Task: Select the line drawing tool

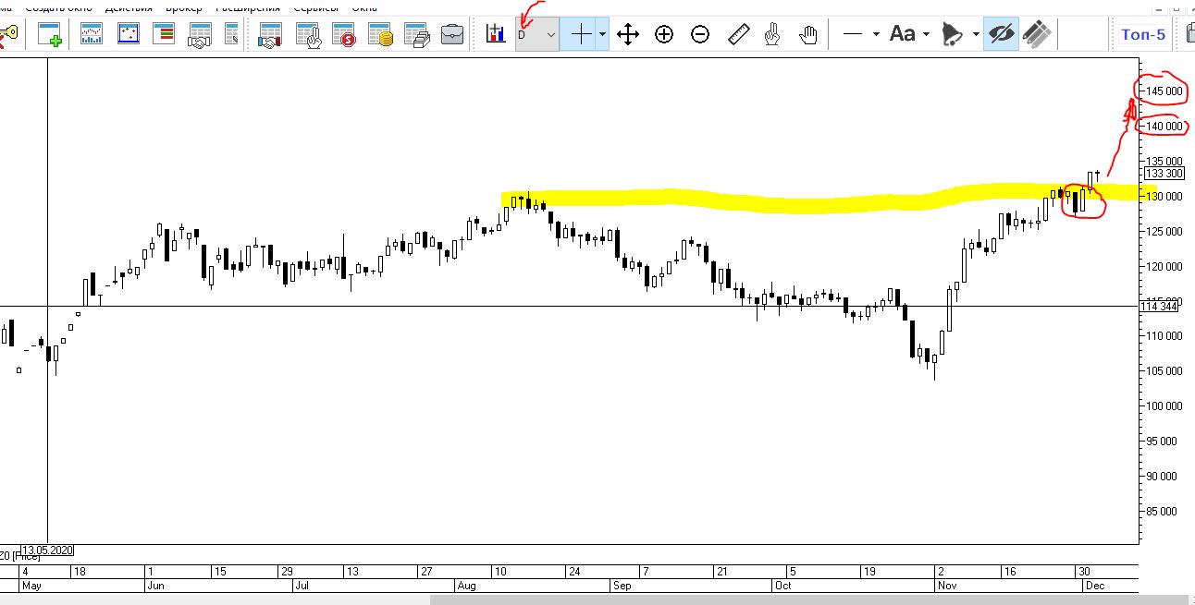Action: click(x=853, y=35)
